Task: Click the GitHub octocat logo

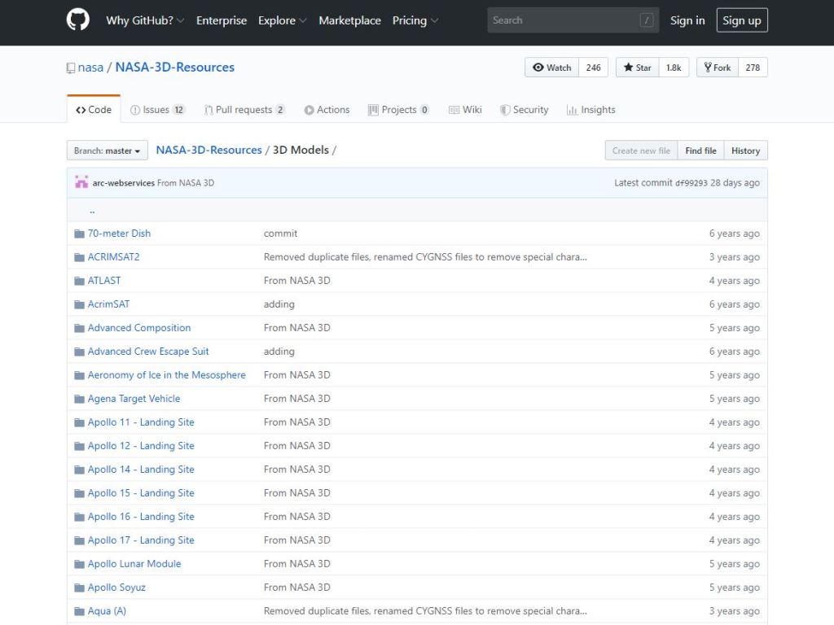Action: [x=77, y=20]
